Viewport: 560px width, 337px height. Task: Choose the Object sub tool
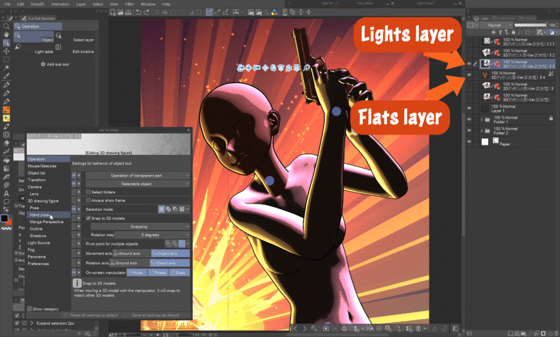pyautogui.click(x=34, y=36)
